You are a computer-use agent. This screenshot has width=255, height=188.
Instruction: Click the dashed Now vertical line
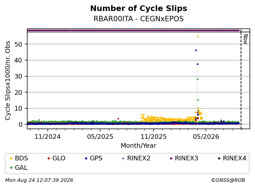click(x=241, y=79)
